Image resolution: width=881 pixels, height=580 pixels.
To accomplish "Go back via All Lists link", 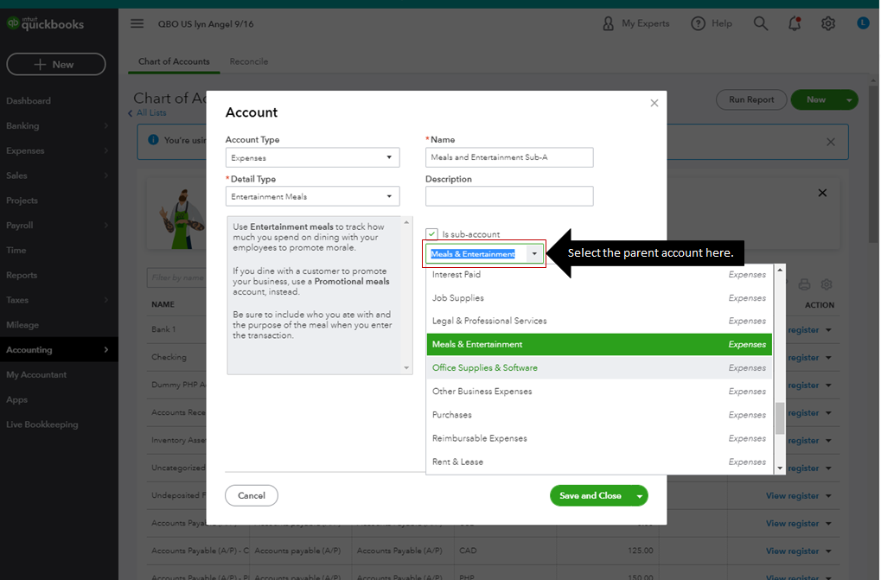I will (147, 113).
